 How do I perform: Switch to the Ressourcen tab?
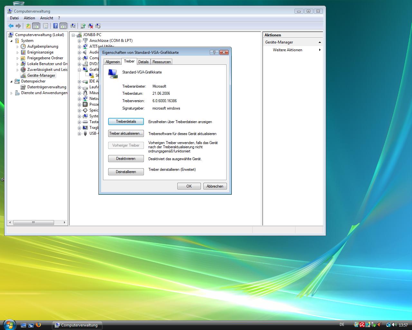pos(162,62)
